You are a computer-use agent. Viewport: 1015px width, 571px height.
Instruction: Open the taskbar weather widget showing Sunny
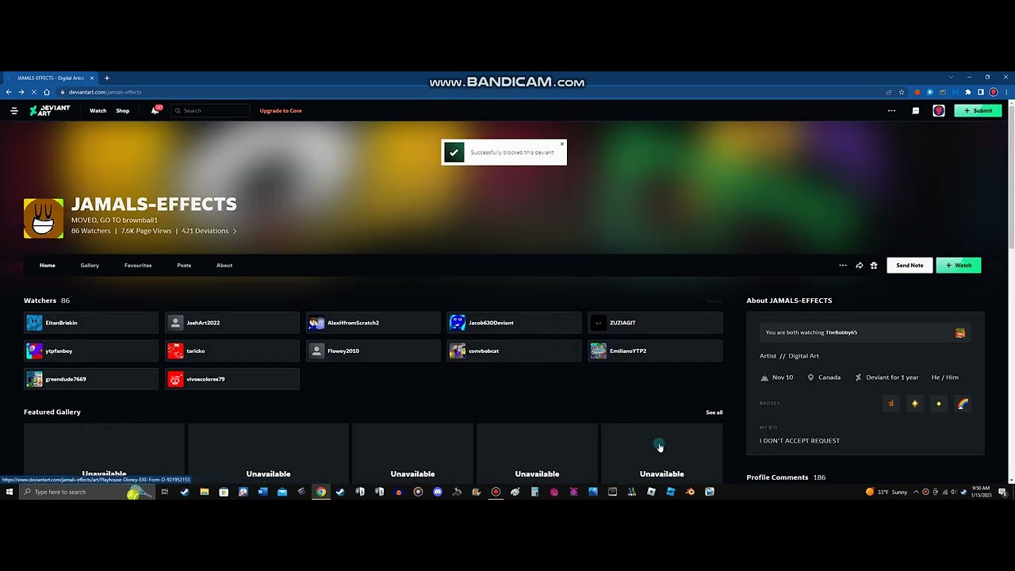[887, 492]
